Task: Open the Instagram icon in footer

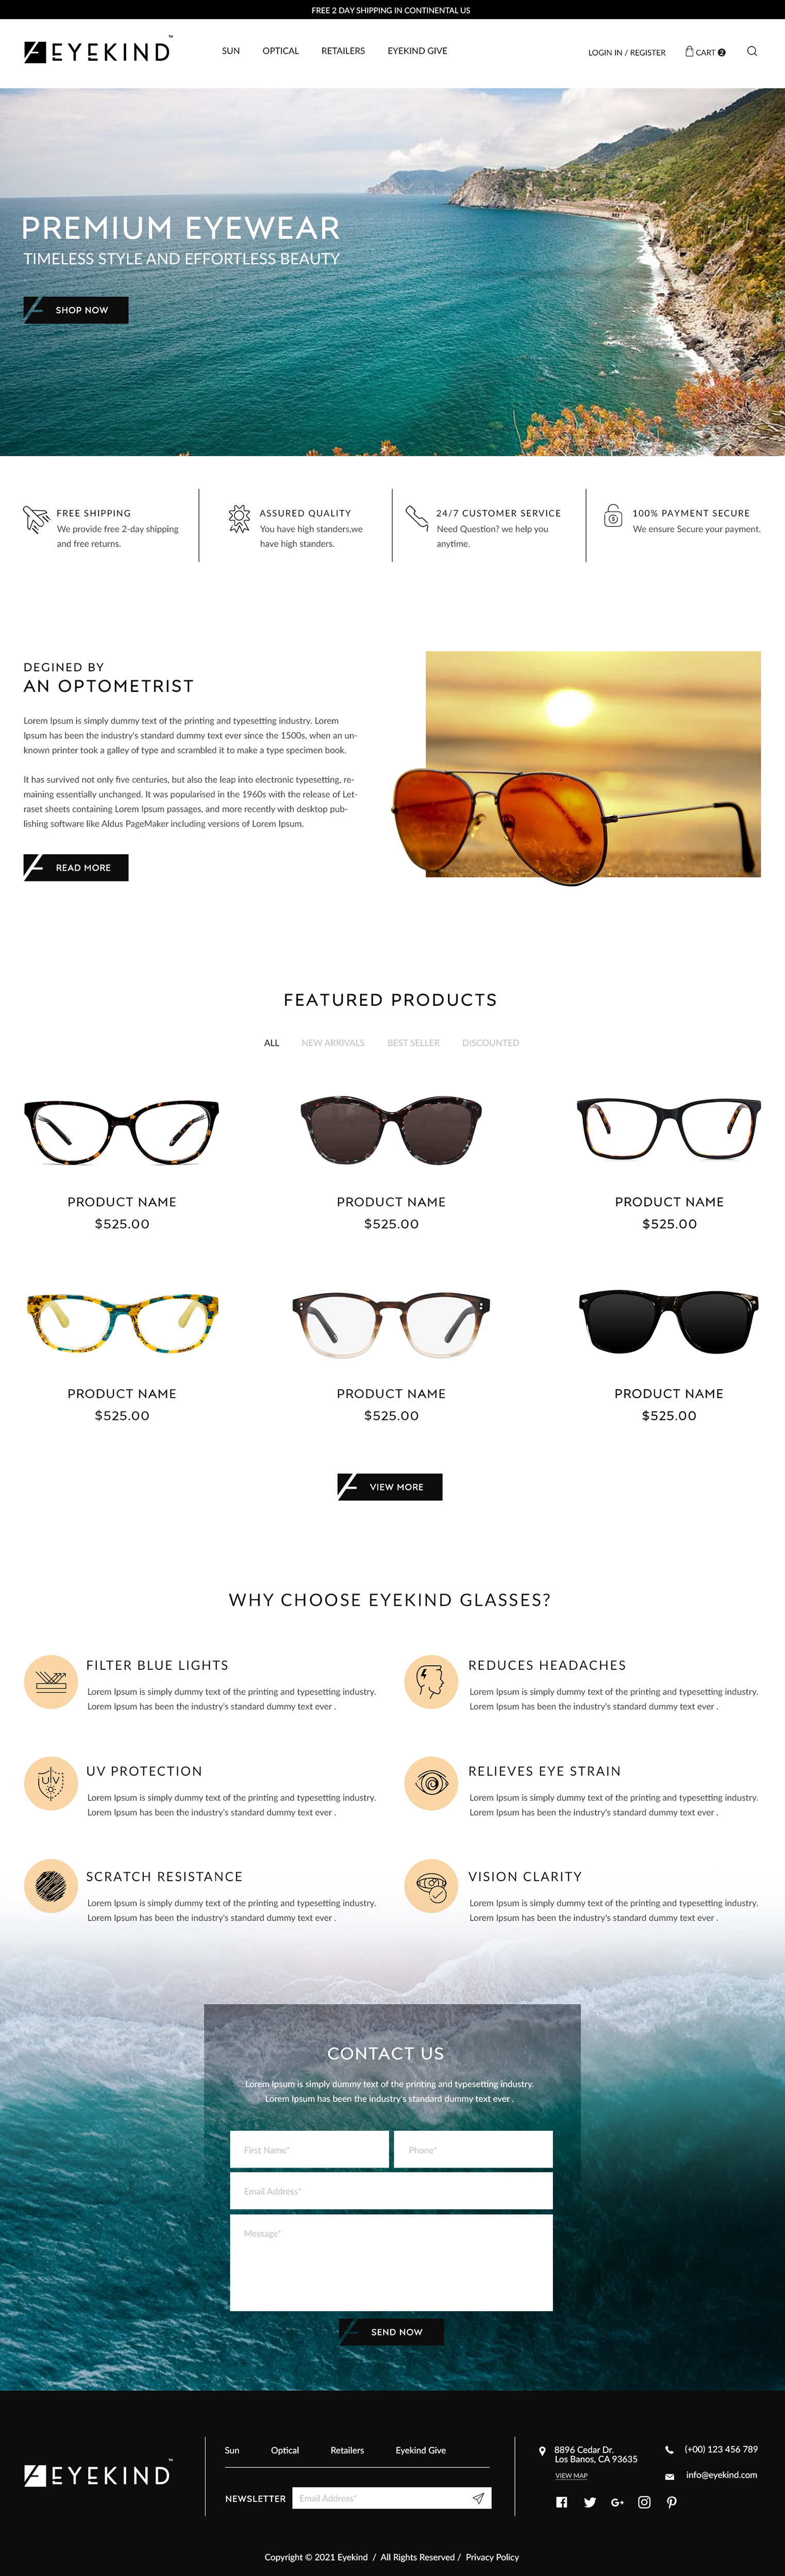Action: (644, 2502)
